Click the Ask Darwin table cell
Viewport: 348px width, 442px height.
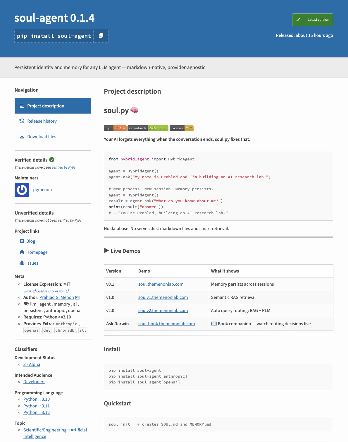point(120,324)
